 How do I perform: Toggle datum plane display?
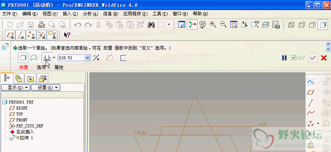pos(10,35)
